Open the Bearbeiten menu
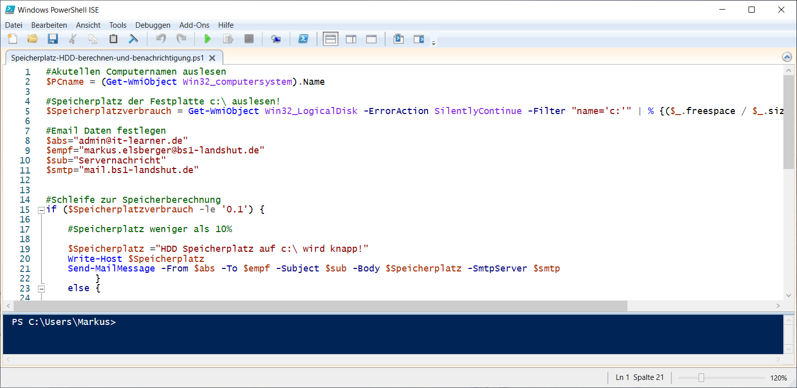The width and height of the screenshot is (797, 388). (49, 25)
